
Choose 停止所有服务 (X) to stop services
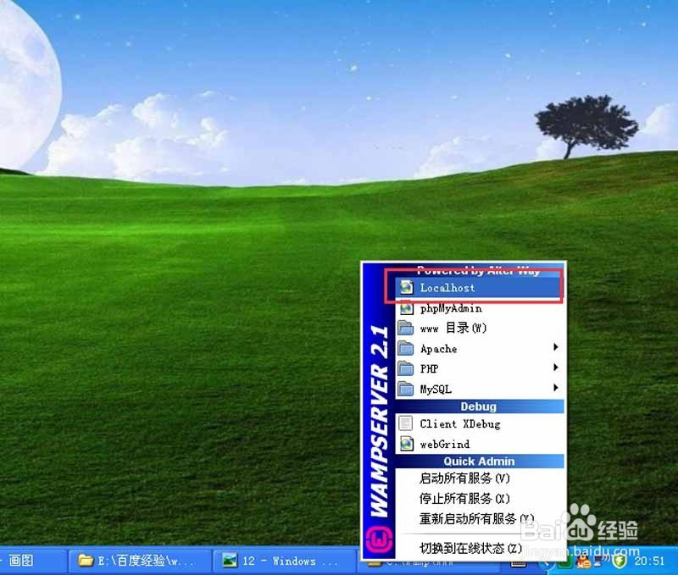(x=479, y=499)
